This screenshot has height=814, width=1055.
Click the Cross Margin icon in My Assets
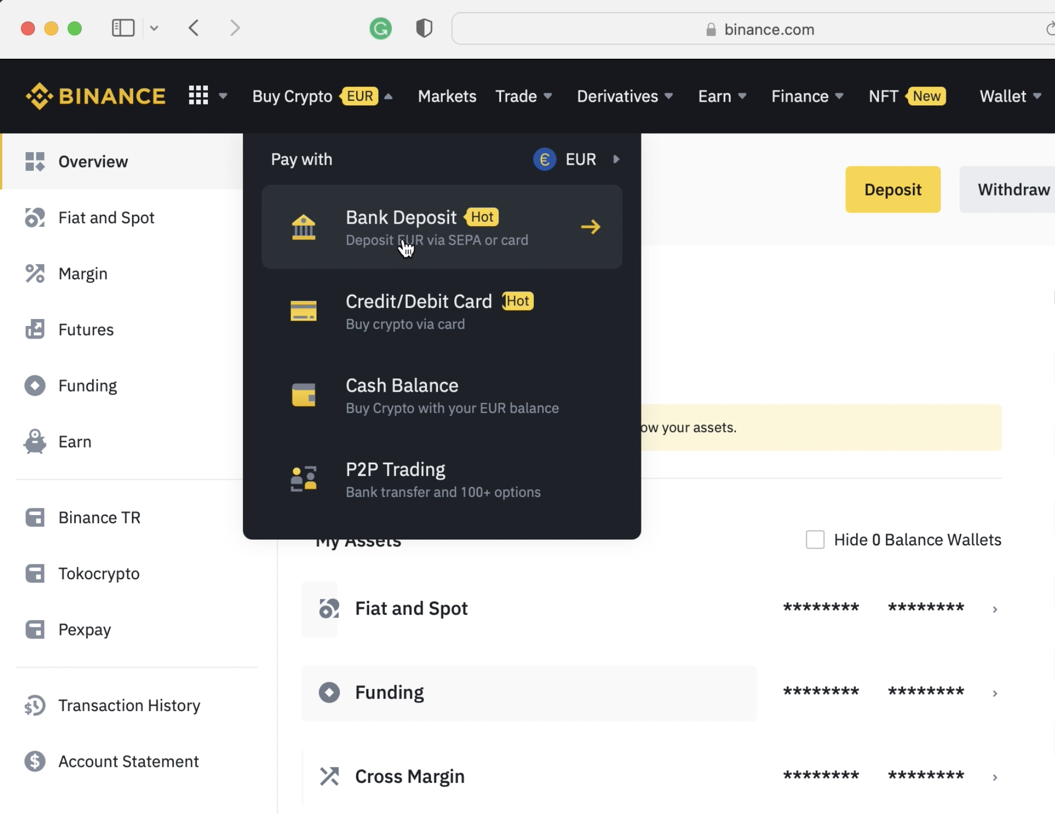click(x=329, y=776)
